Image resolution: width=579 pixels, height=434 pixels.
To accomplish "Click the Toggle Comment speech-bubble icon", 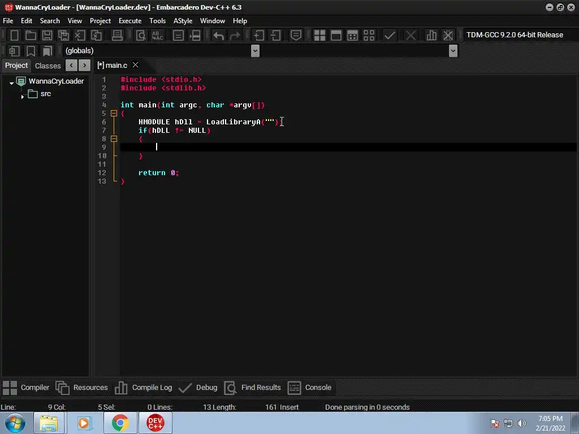I will 296,36.
